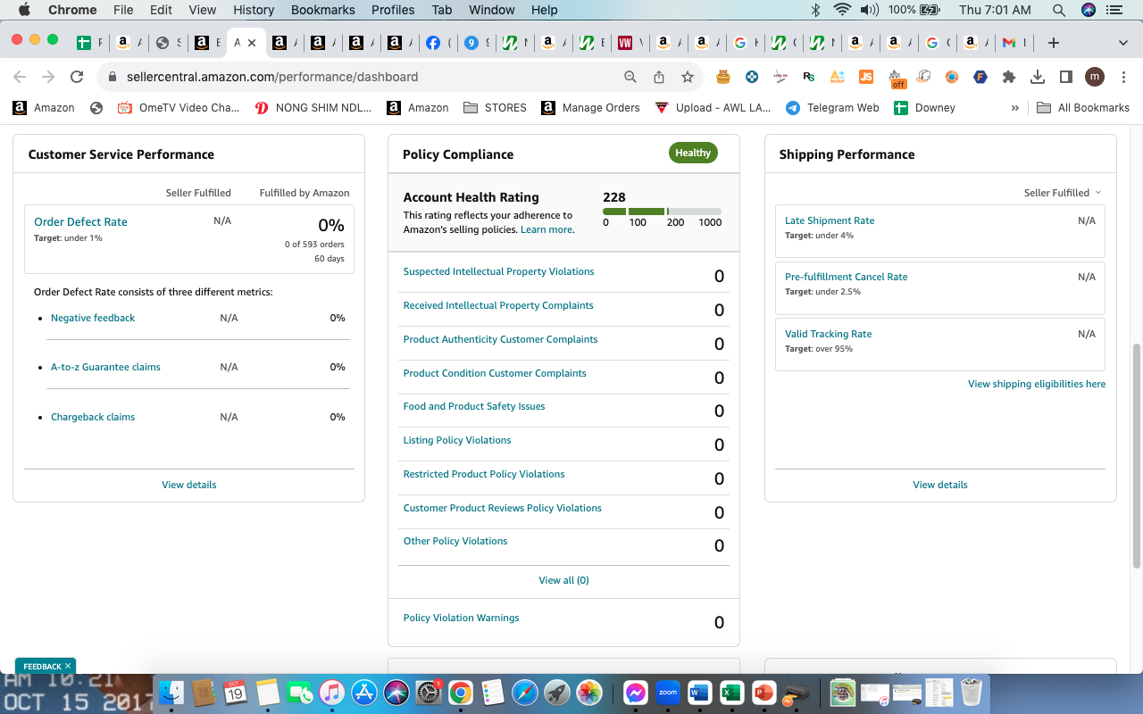Open Food and Product Safety Issues
This screenshot has width=1143, height=714.
(x=474, y=406)
